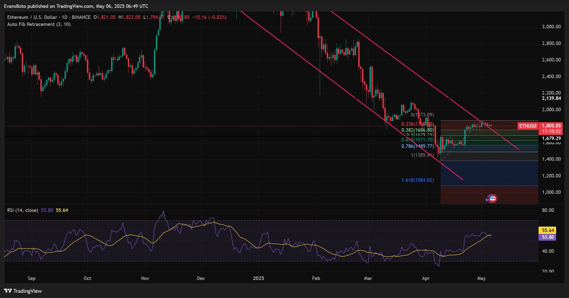
Task: Click the 2,139.84 price scale marker
Action: [551, 98]
